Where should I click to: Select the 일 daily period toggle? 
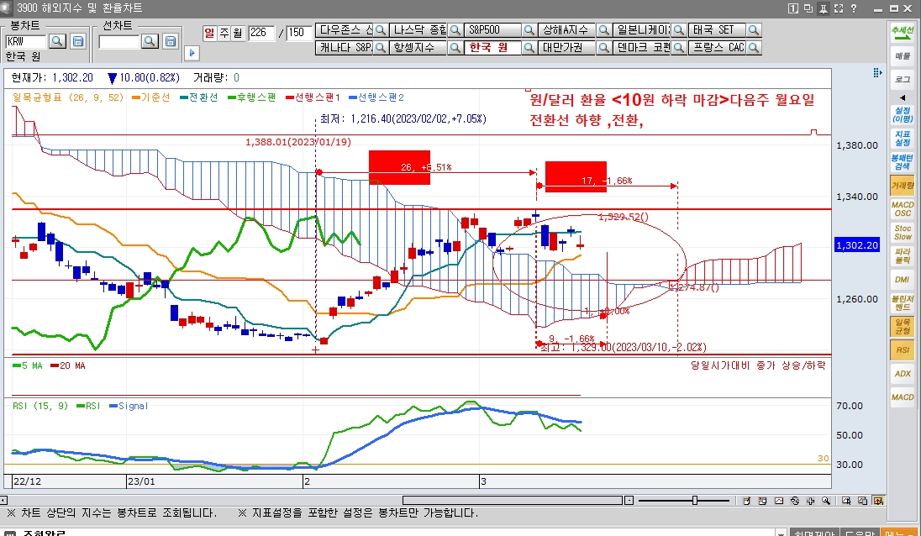pos(210,33)
